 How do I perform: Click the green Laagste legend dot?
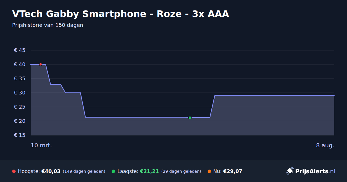coord(113,171)
